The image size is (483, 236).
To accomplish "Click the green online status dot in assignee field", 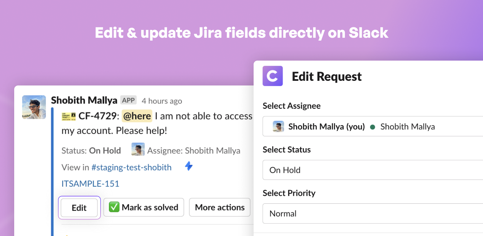I will (x=373, y=127).
